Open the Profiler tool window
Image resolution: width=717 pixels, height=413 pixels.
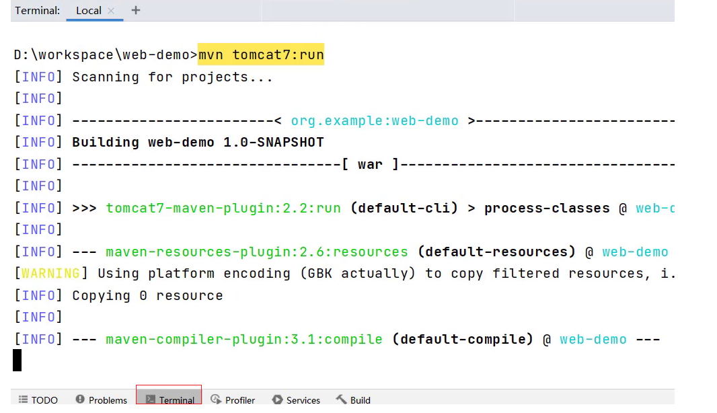pyautogui.click(x=233, y=400)
